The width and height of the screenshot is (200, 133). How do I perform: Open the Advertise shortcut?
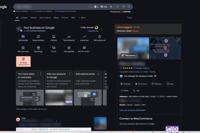[84, 38]
